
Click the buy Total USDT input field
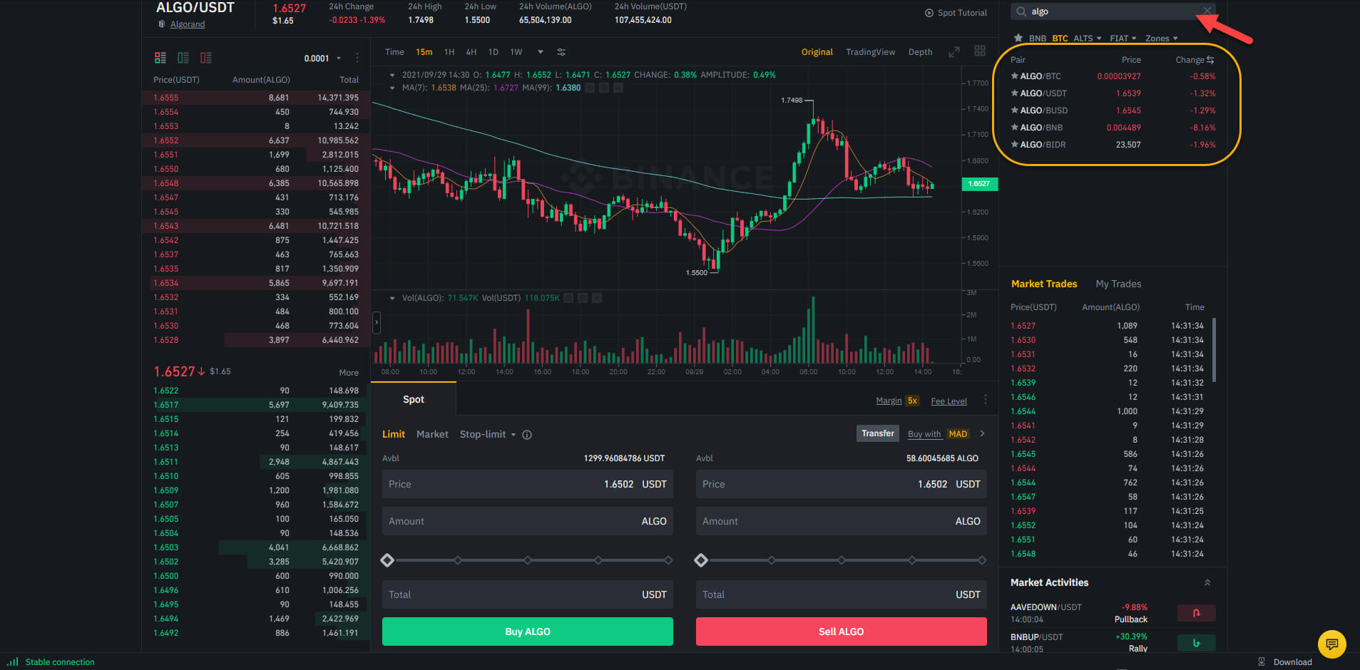click(528, 594)
